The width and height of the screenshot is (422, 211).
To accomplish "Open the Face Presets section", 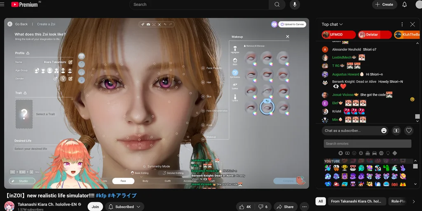I will 211,68.
